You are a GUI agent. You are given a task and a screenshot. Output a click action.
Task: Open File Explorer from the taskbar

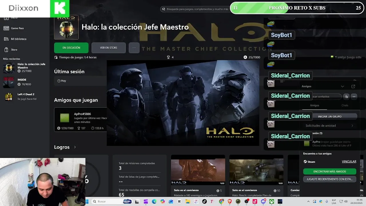pos(188,201)
